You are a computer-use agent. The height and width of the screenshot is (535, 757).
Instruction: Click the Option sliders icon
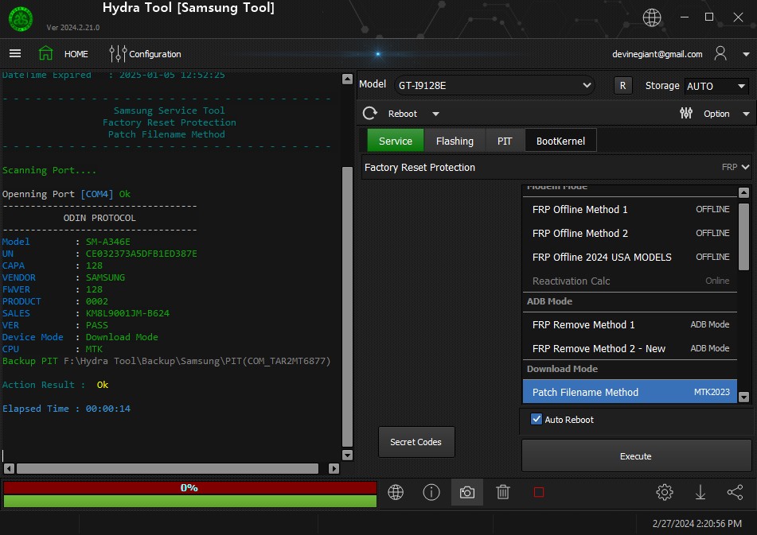pyautogui.click(x=686, y=113)
